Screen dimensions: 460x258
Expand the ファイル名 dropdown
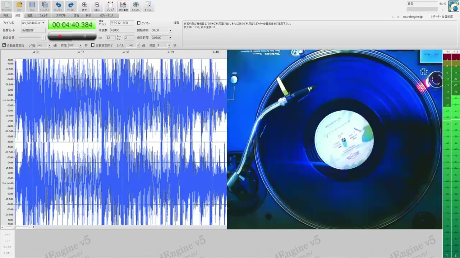(x=43, y=23)
